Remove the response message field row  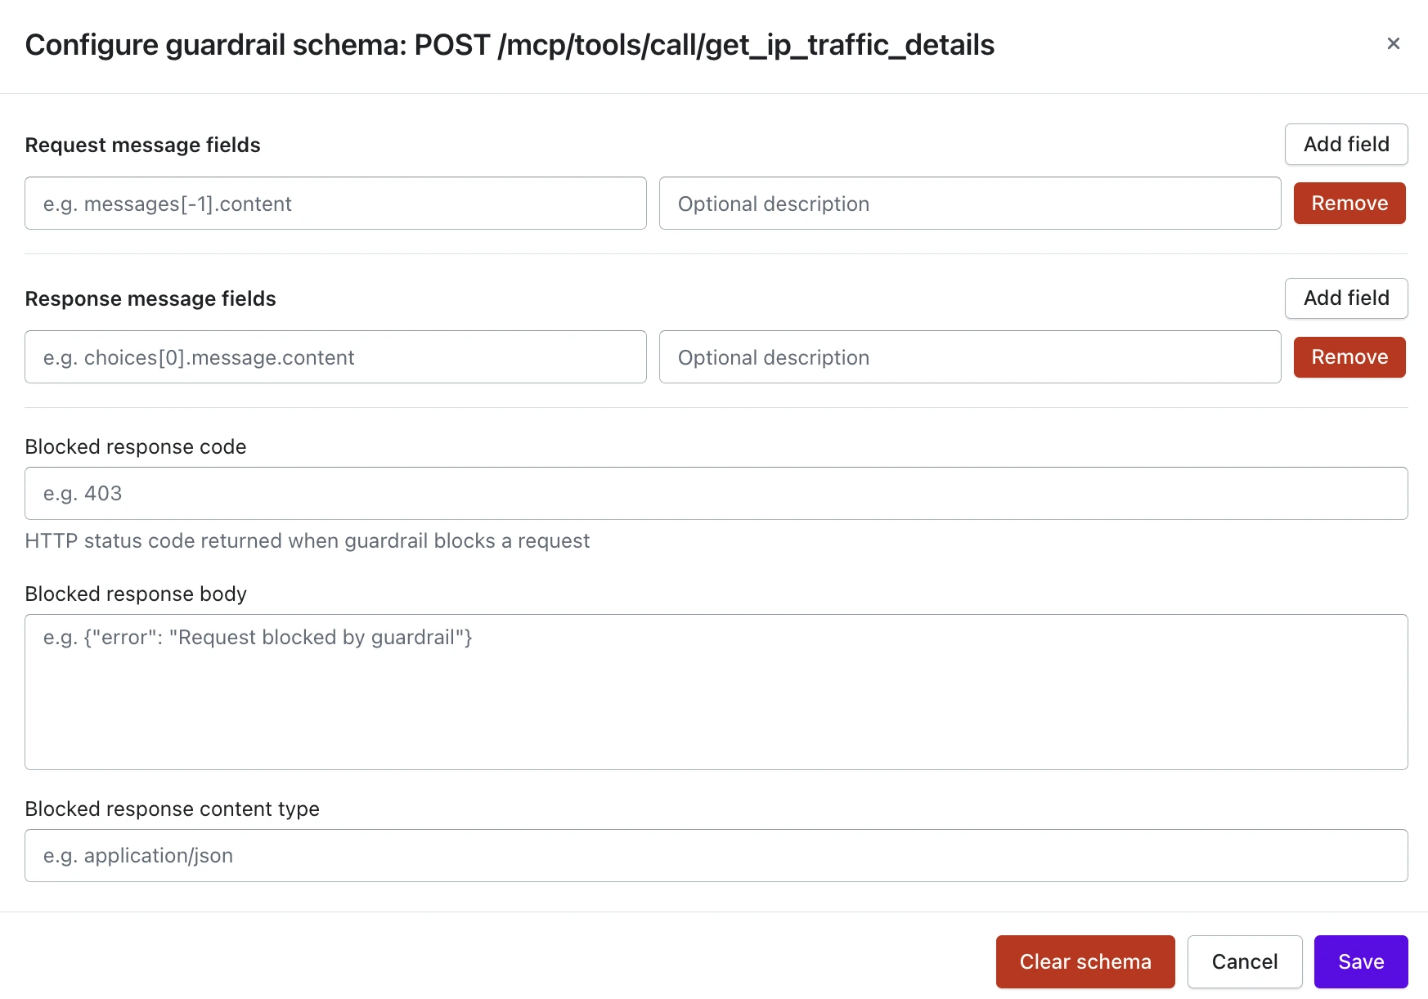point(1349,357)
